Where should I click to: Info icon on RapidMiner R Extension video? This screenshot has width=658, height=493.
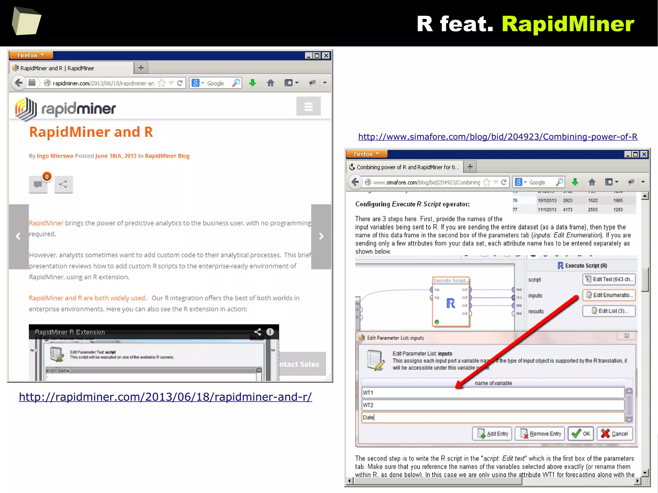[270, 332]
